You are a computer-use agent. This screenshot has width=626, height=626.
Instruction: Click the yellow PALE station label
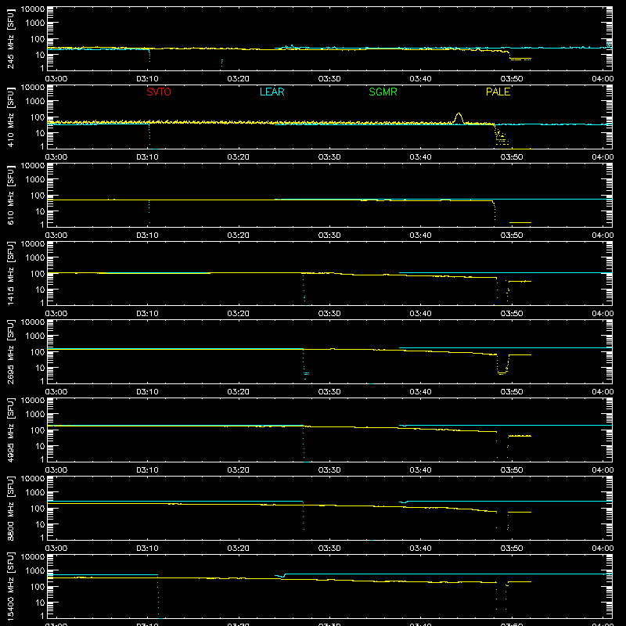498,92
